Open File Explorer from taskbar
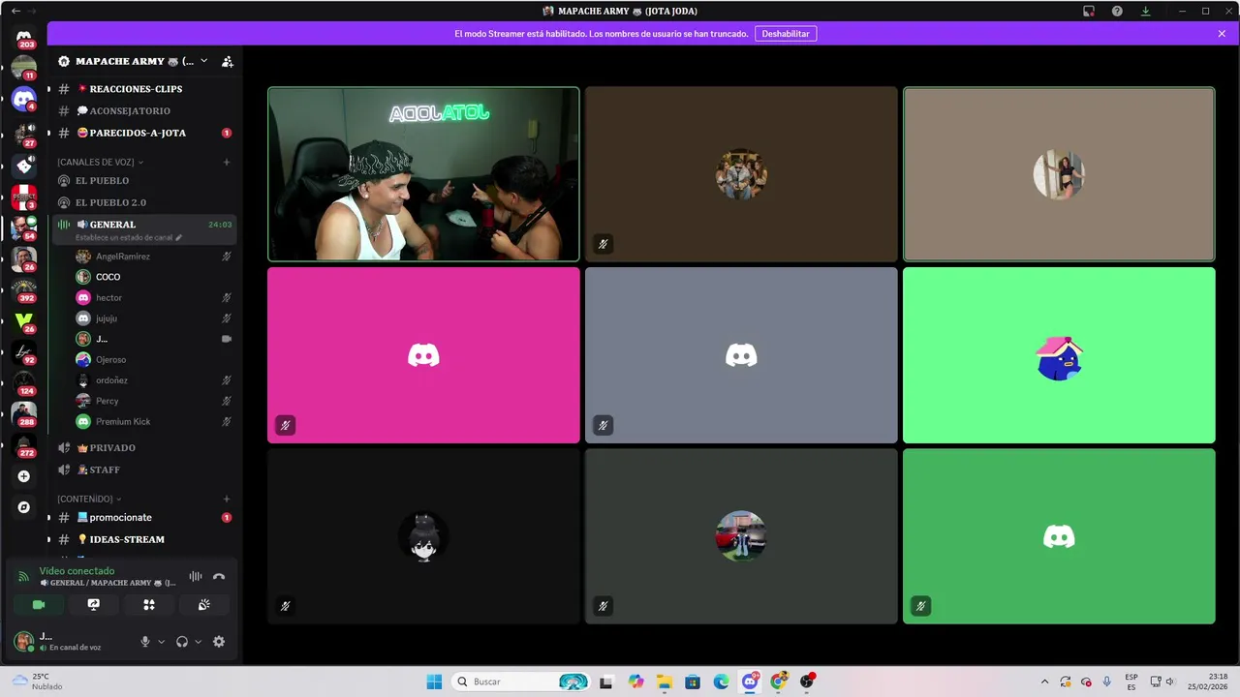Image resolution: width=1240 pixels, height=697 pixels. [664, 682]
